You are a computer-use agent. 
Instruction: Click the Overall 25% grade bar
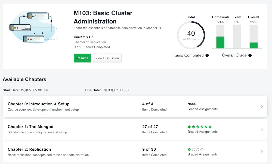pyautogui.click(x=254, y=37)
